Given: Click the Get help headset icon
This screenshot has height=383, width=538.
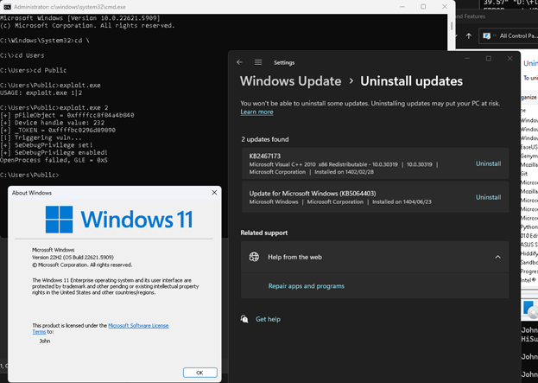Looking at the screenshot, I should [x=244, y=319].
